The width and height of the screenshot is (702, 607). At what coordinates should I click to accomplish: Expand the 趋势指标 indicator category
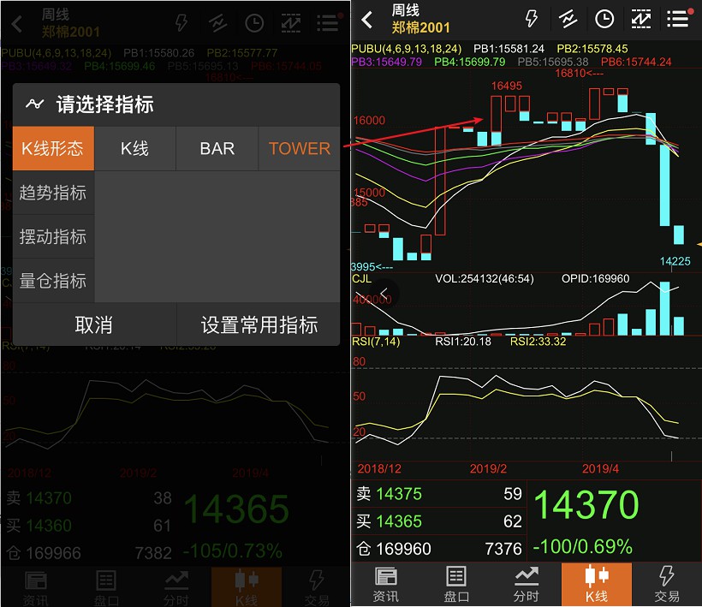[x=53, y=193]
